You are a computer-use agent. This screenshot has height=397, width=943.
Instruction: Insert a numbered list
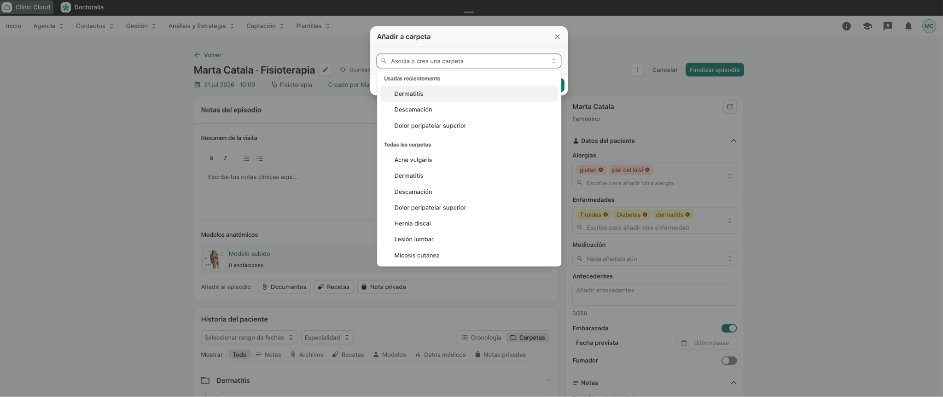click(260, 158)
